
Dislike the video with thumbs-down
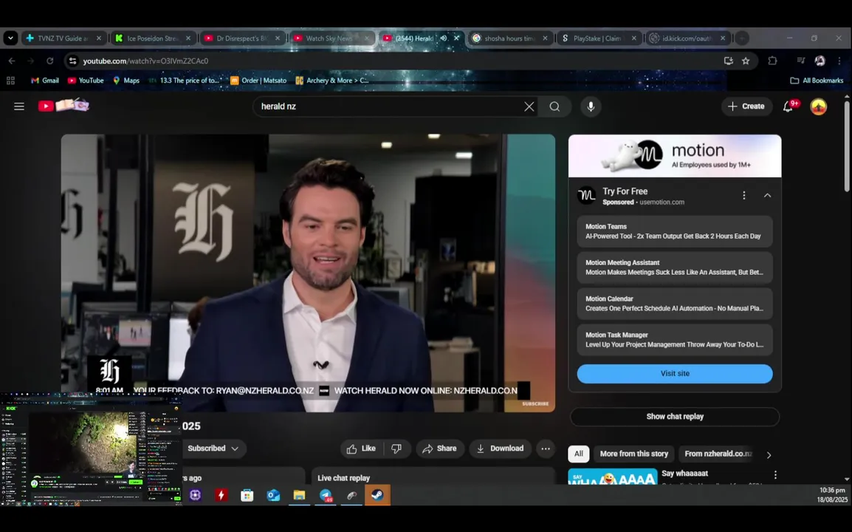pyautogui.click(x=396, y=449)
